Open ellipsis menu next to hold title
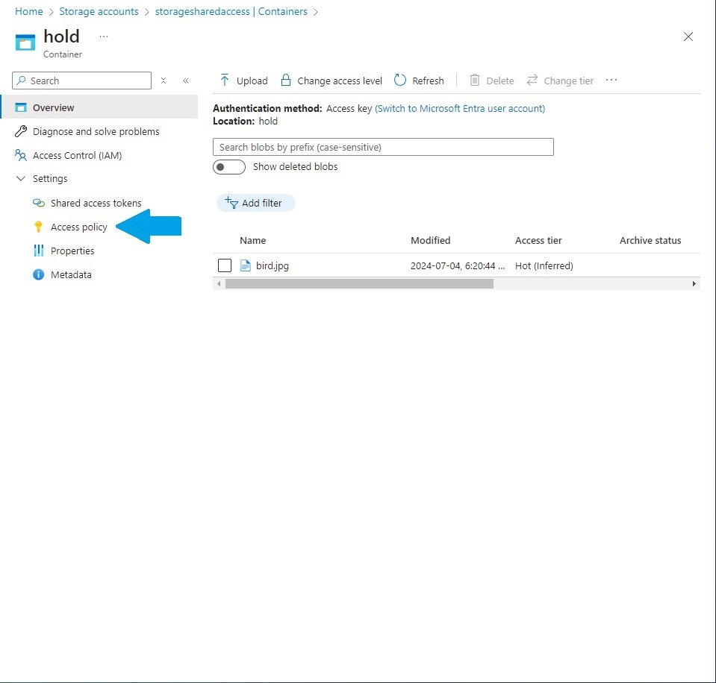Screen dimensions: 716x683 point(104,37)
